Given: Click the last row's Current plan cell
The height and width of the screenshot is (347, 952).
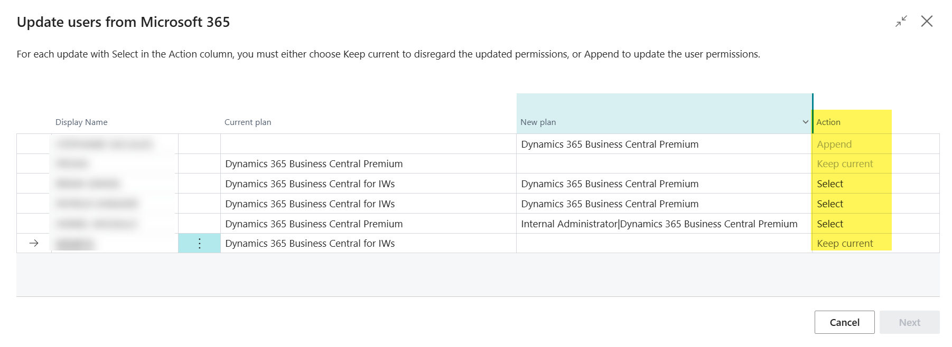Looking at the screenshot, I should click(310, 244).
